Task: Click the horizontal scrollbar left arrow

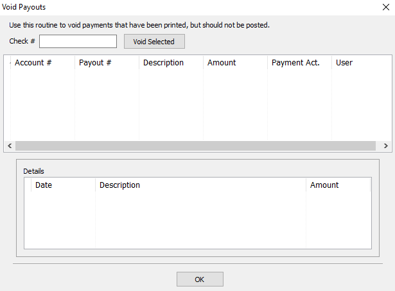Action: click(x=10, y=145)
